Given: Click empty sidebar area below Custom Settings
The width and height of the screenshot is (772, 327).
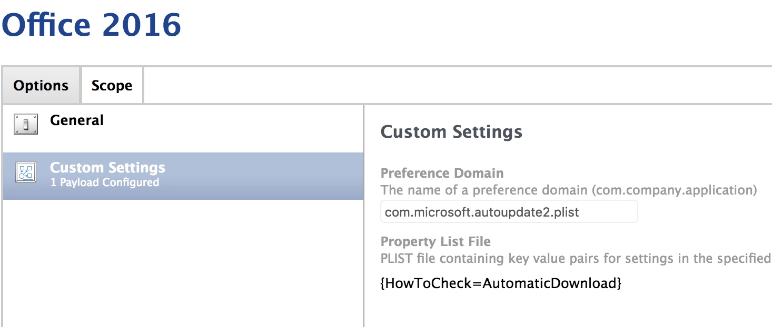Looking at the screenshot, I should click(183, 263).
